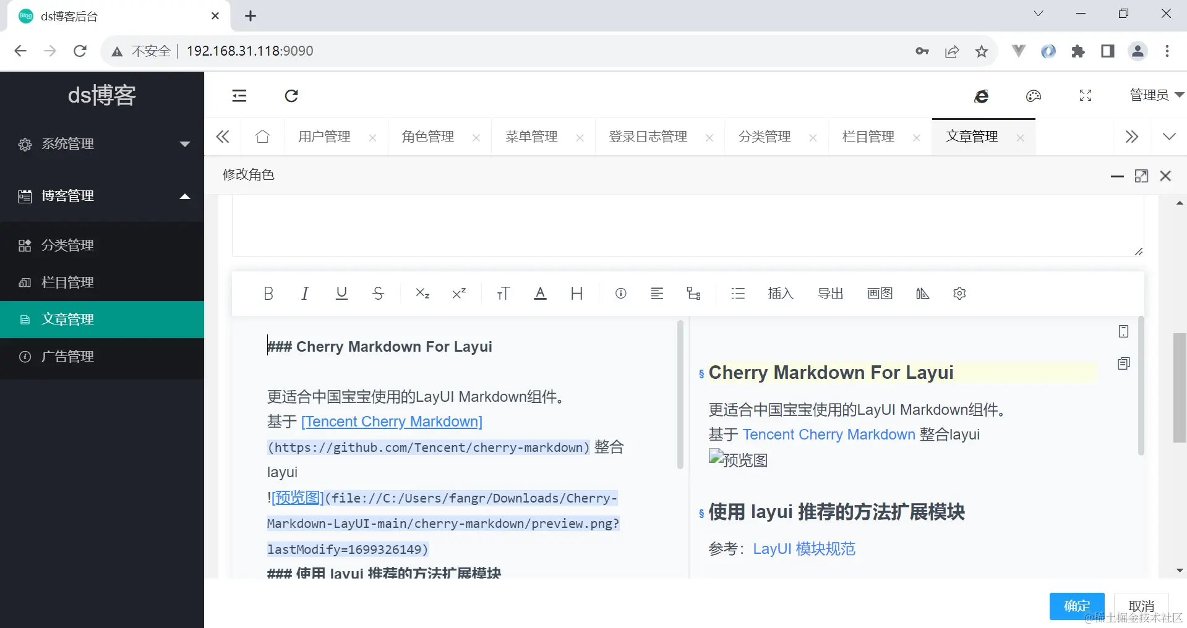
Task: Open the editor theme switcher icon
Action: point(922,294)
